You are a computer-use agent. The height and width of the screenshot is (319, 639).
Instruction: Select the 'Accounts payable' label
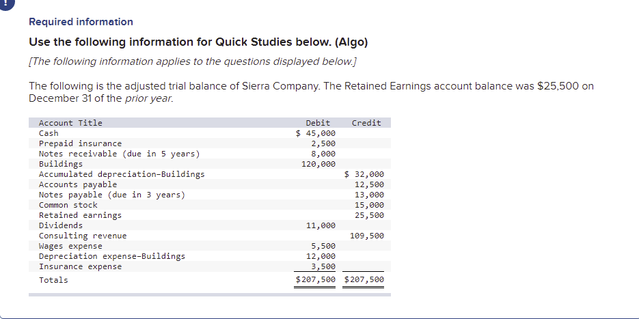(78, 184)
